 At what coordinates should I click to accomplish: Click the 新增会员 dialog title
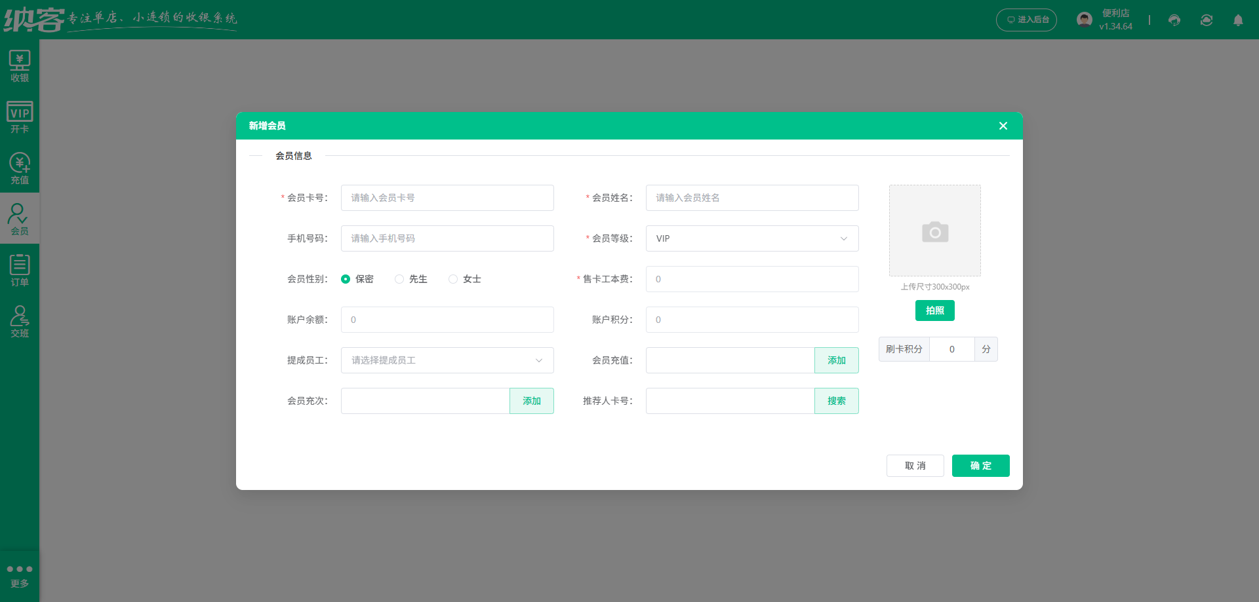tap(267, 126)
